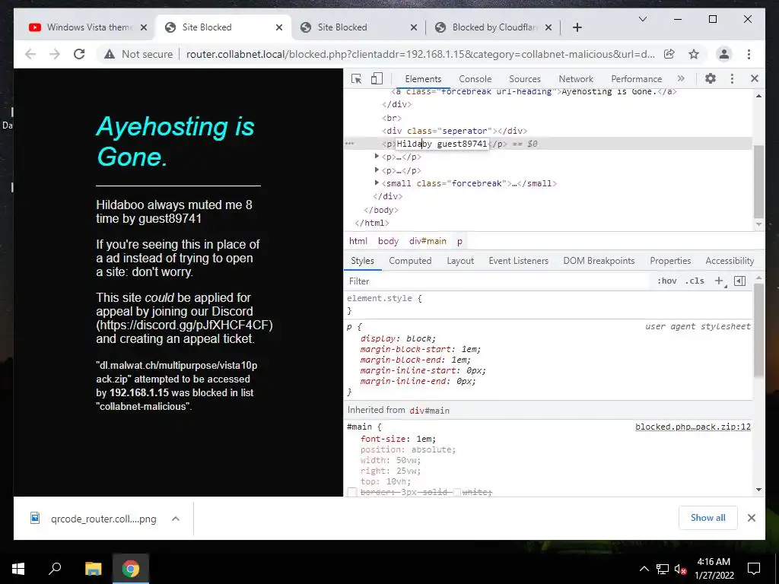Share this page icon in address bar
Viewport: 779px width, 584px height.
pos(669,54)
